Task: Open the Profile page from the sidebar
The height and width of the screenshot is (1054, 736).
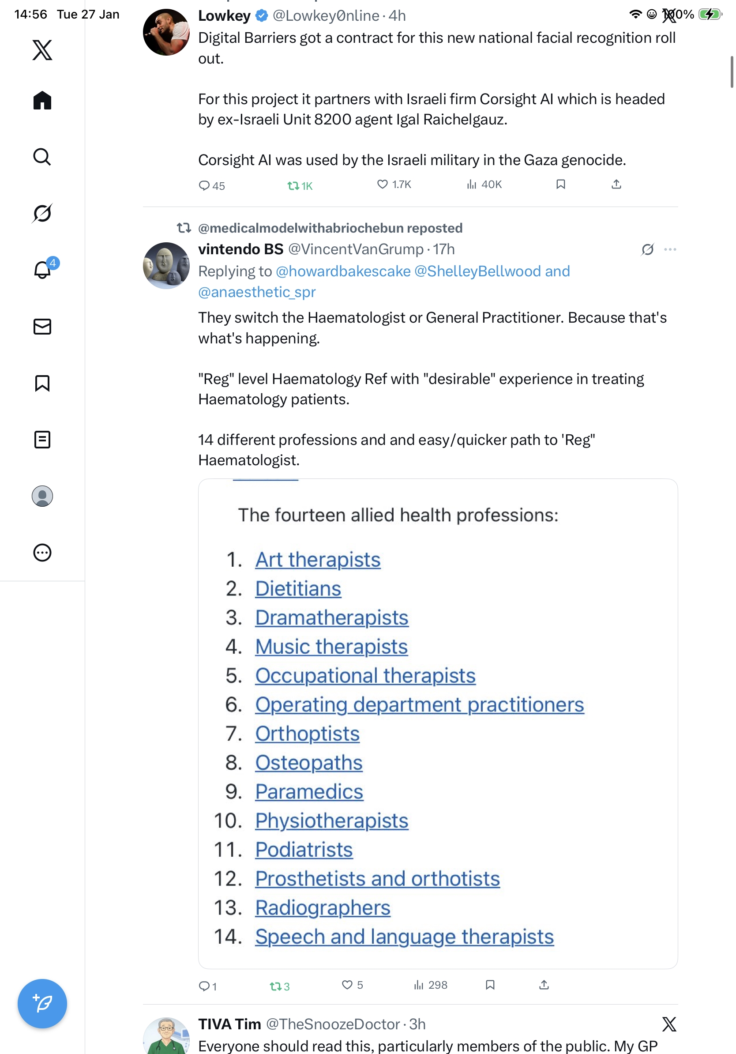Action: [x=42, y=496]
